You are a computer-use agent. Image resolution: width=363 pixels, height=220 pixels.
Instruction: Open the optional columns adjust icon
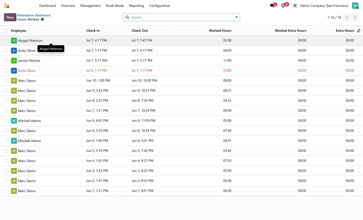359,31
